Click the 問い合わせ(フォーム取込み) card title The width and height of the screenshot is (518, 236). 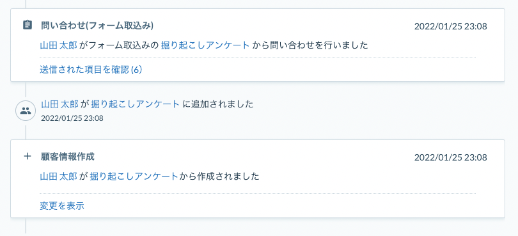97,26
